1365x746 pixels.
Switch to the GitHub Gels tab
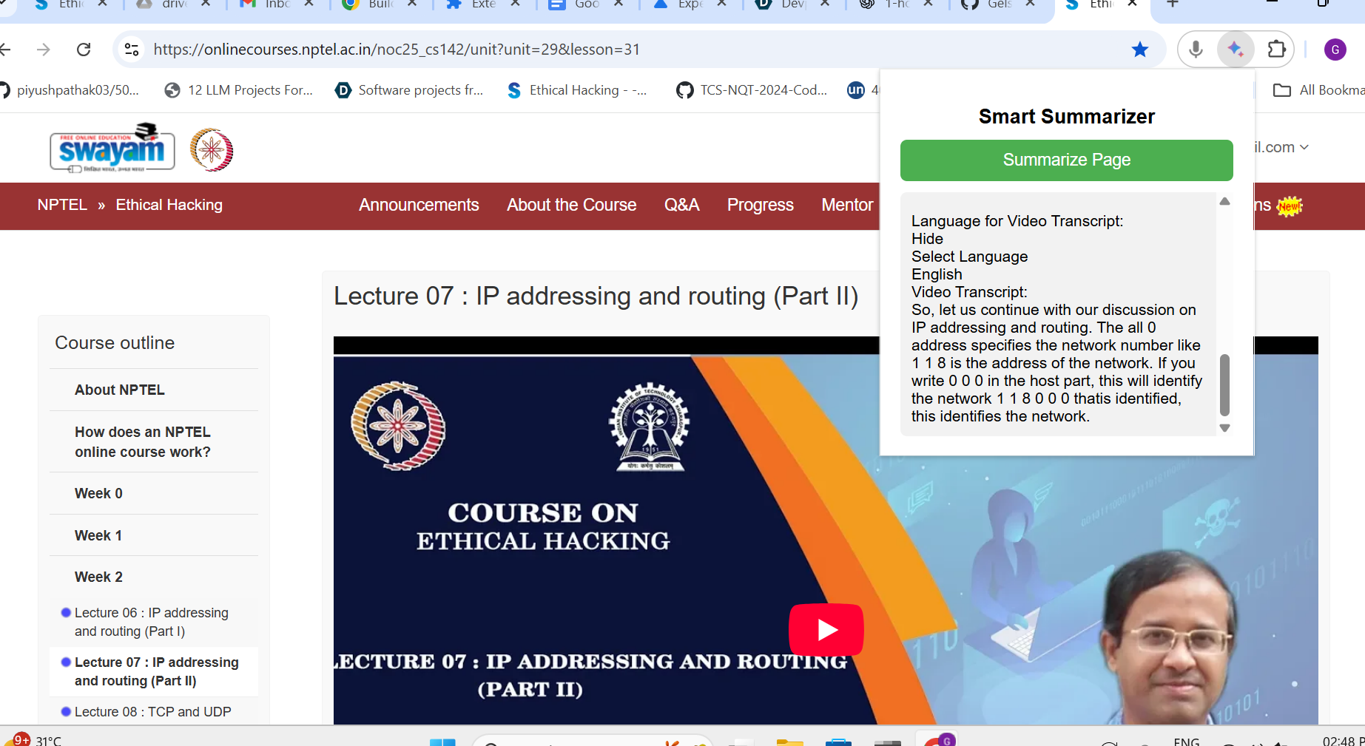coord(999,4)
